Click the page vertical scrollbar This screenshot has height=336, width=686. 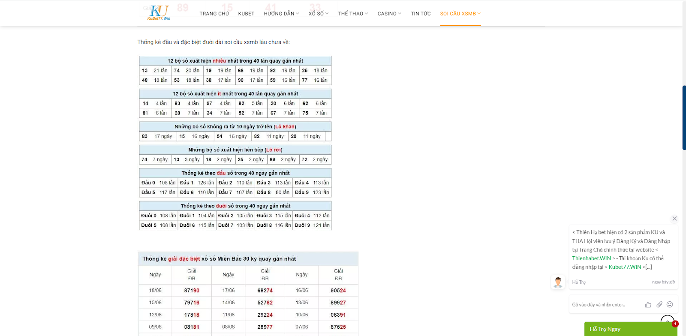coord(684,118)
